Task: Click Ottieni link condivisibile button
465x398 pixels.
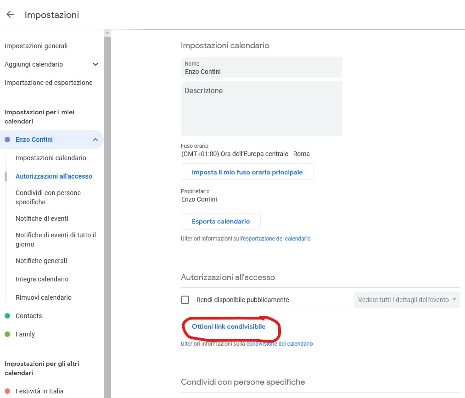Action: (229, 327)
